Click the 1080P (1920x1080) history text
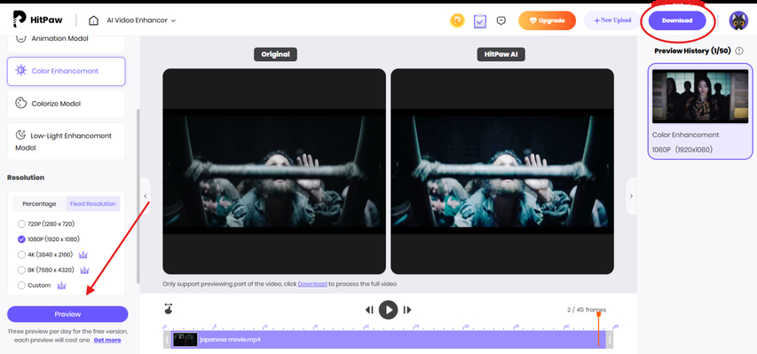Viewport: 757px width, 354px height. point(682,150)
